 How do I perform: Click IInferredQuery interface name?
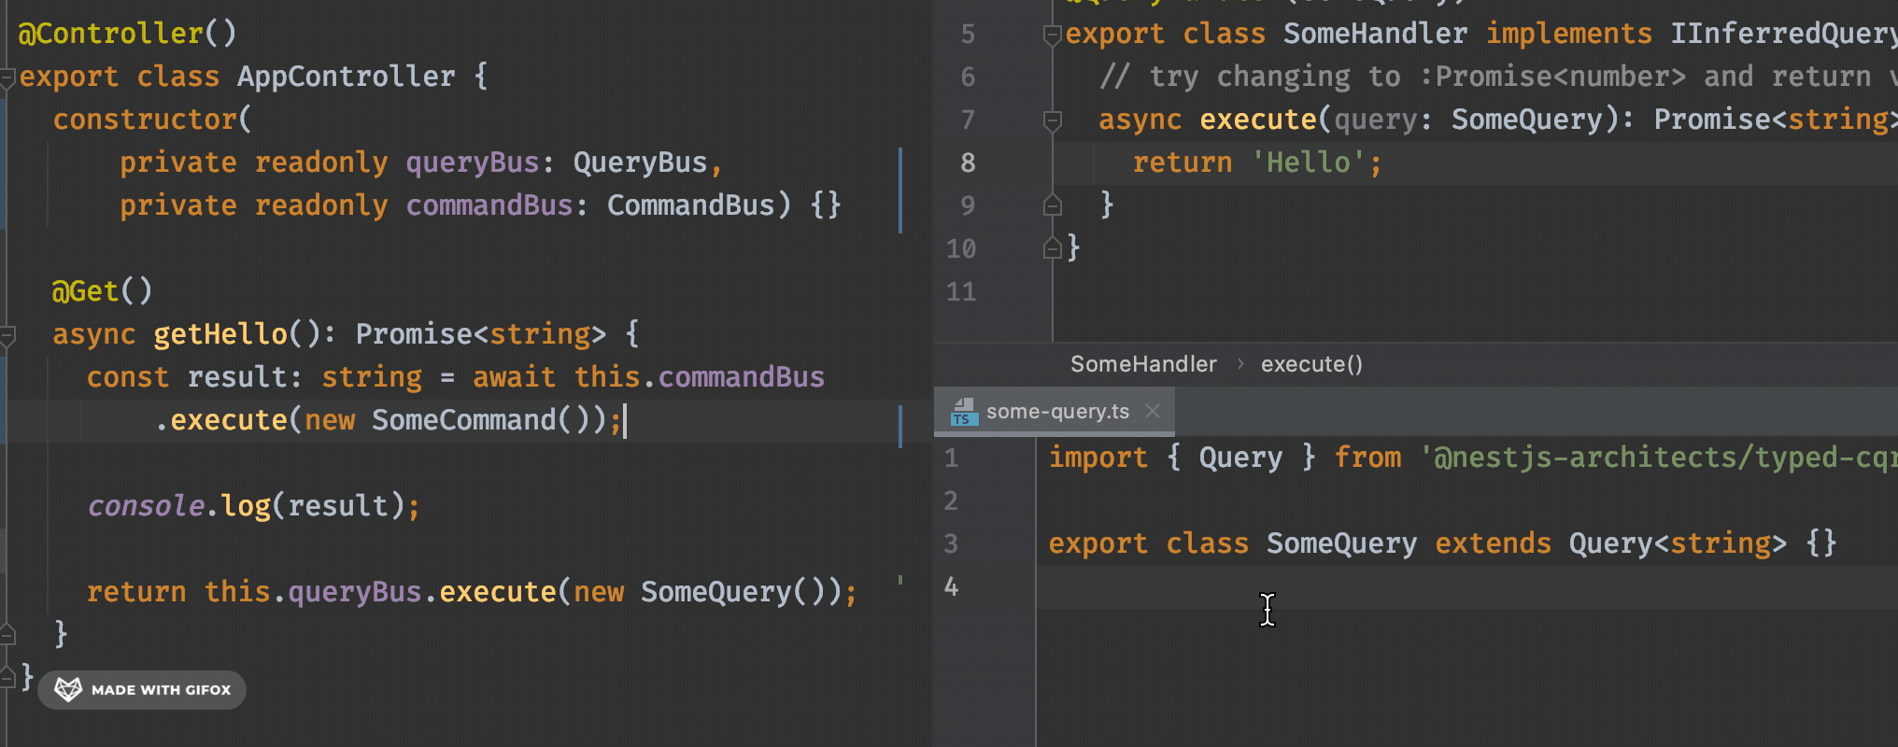[1784, 34]
